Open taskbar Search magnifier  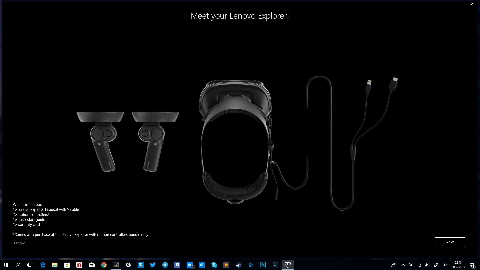(18, 265)
